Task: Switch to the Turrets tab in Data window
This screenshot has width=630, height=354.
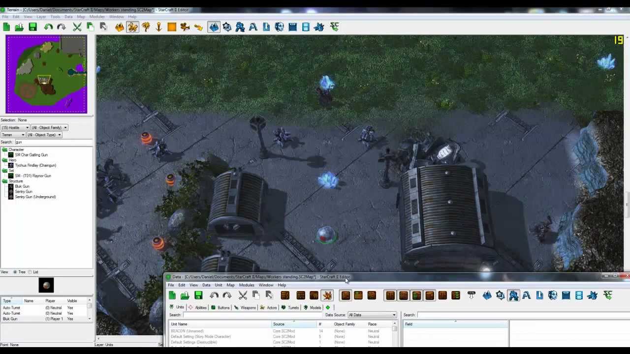Action: click(290, 308)
